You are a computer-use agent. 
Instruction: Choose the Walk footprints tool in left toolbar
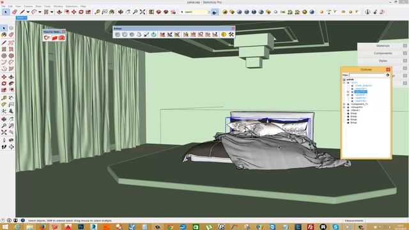tap(4, 147)
